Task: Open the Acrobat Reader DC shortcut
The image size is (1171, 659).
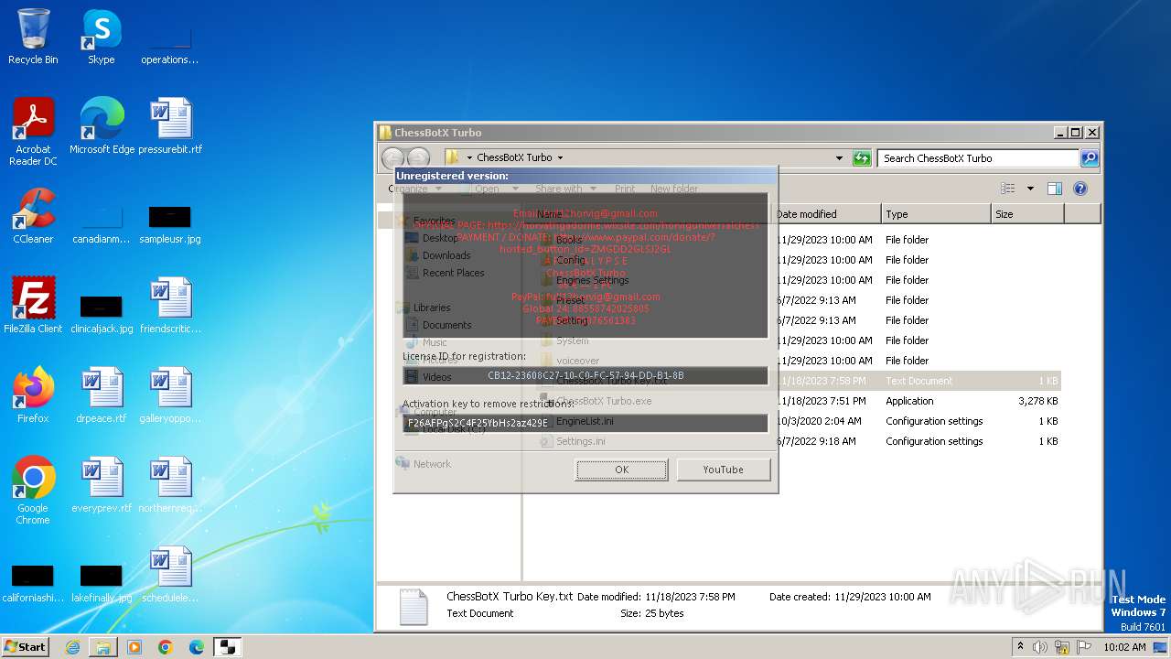Action: (x=33, y=131)
